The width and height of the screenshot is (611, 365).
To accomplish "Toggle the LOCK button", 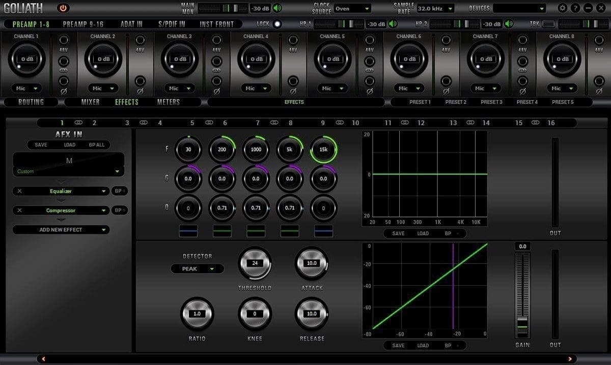I will click(x=277, y=24).
